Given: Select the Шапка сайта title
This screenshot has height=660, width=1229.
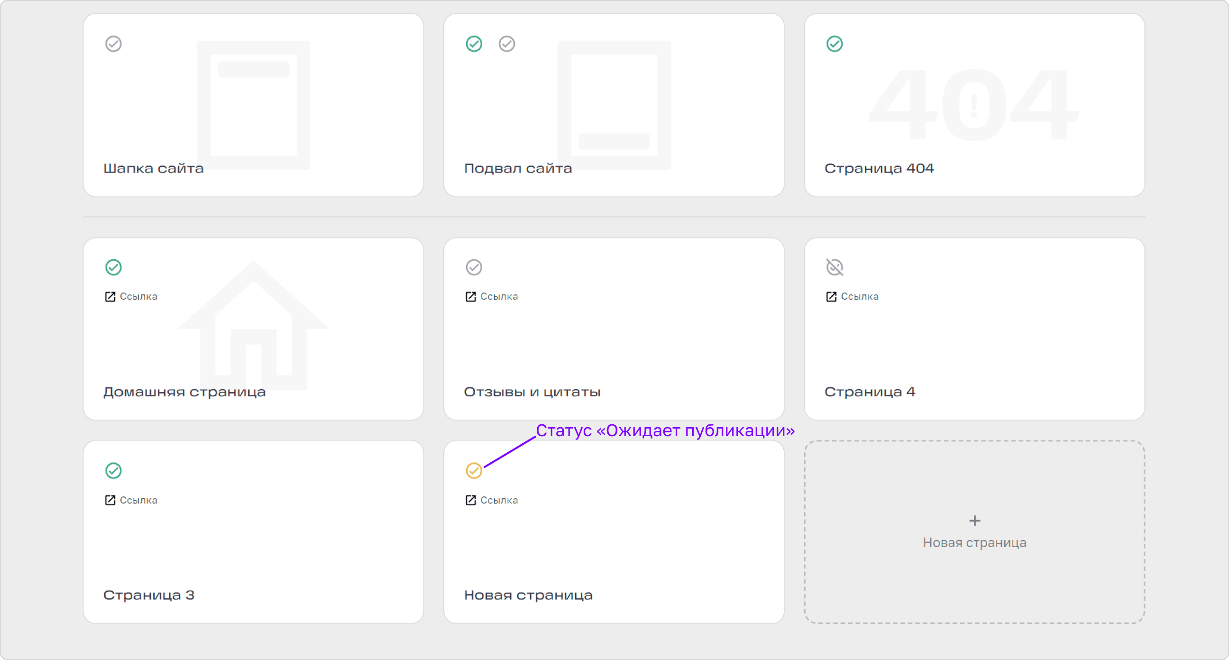Looking at the screenshot, I should coord(154,168).
